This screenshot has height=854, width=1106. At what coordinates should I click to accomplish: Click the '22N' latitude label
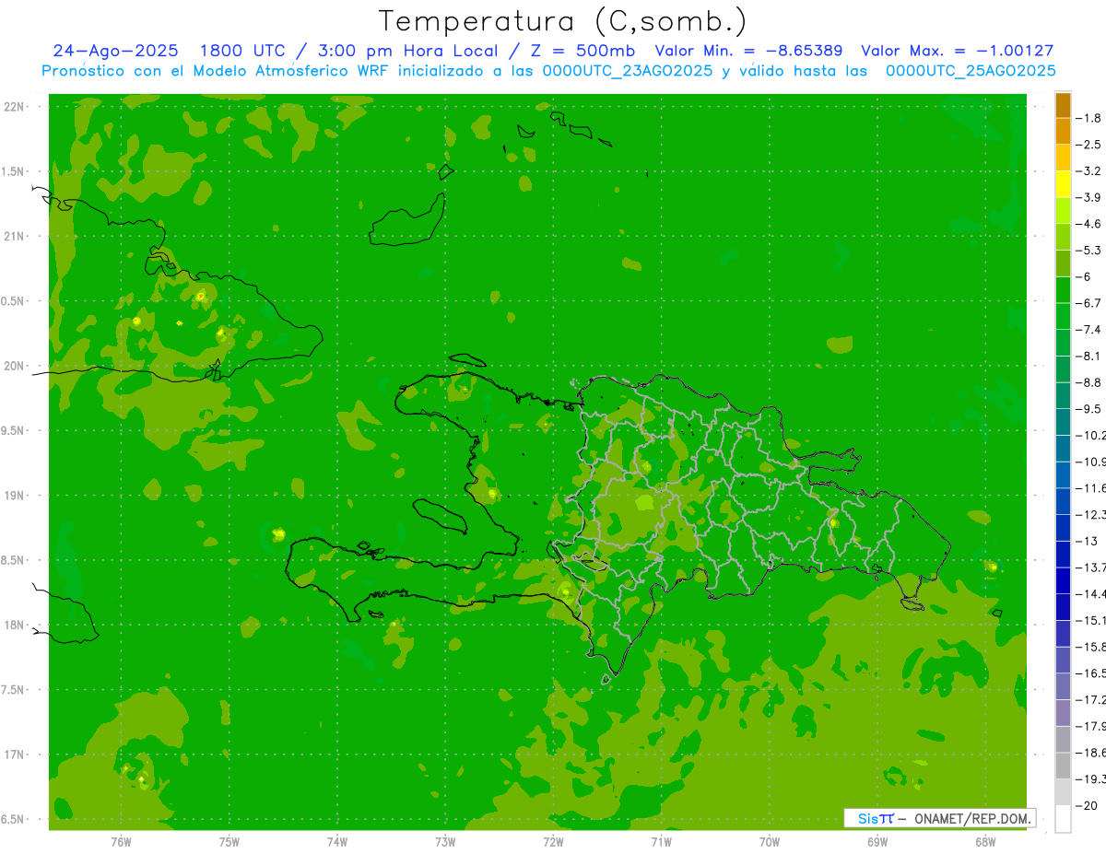pyautogui.click(x=14, y=107)
